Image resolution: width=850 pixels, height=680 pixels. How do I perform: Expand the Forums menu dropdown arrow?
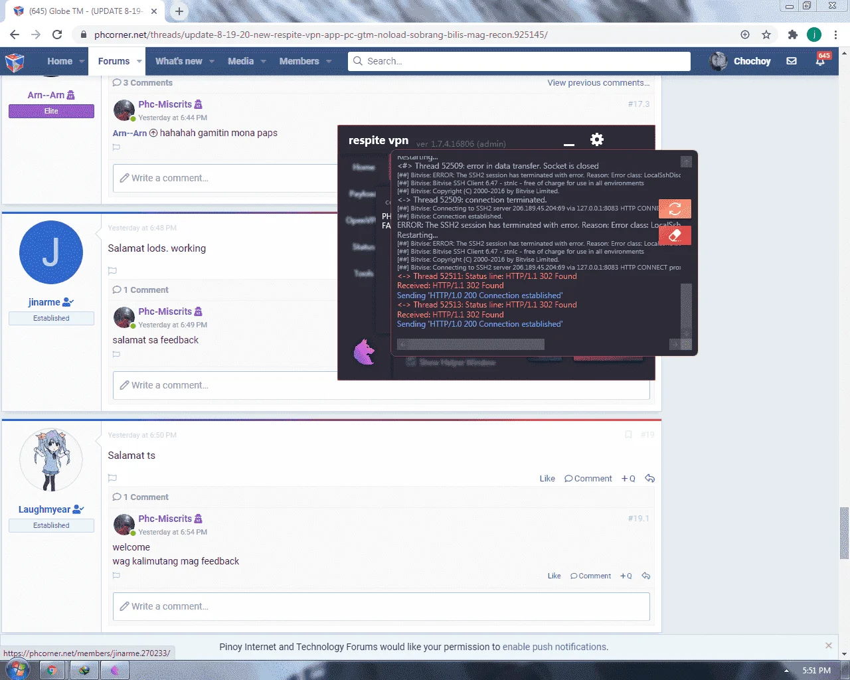139,61
